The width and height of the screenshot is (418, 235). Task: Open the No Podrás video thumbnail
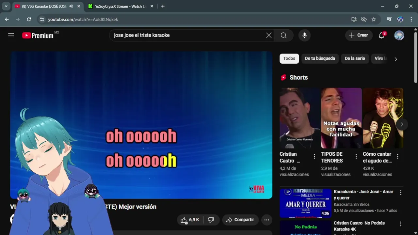(305, 228)
